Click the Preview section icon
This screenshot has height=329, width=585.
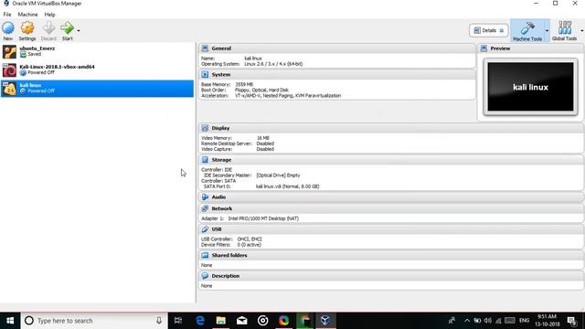click(x=484, y=48)
